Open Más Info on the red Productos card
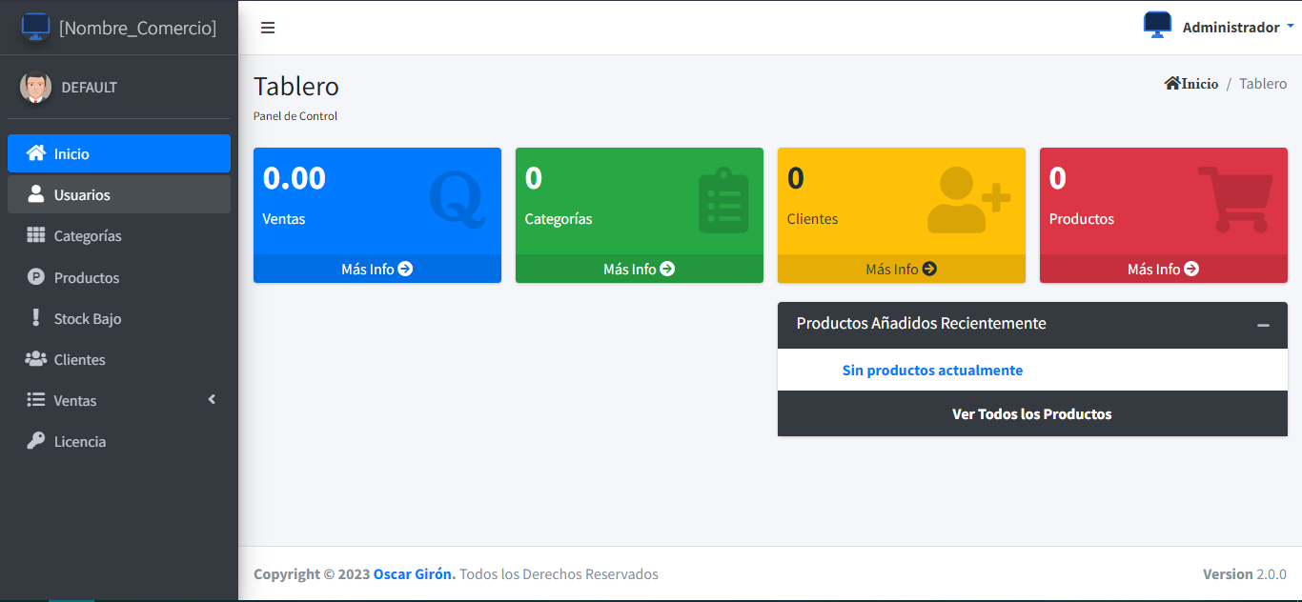The height and width of the screenshot is (602, 1302). tap(1163, 270)
